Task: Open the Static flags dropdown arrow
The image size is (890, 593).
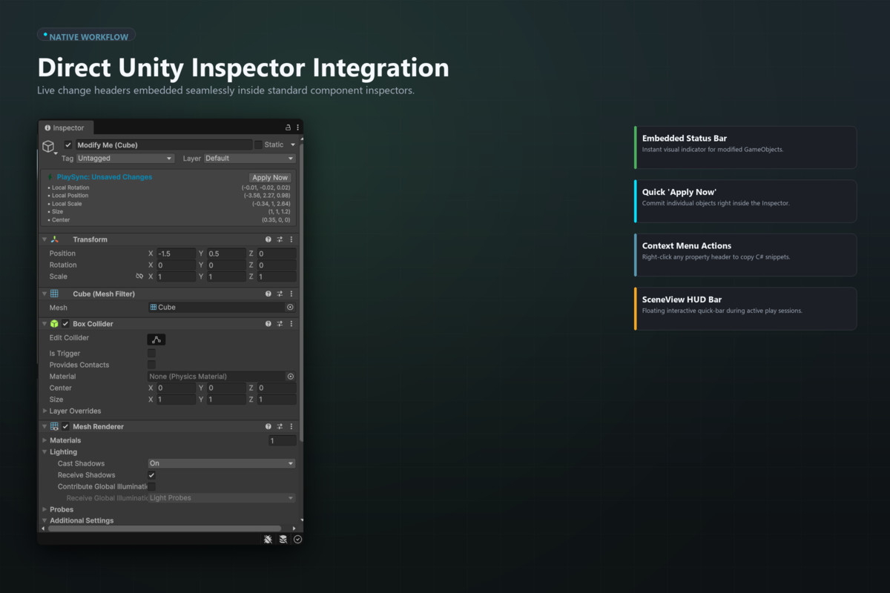Action: 293,145
